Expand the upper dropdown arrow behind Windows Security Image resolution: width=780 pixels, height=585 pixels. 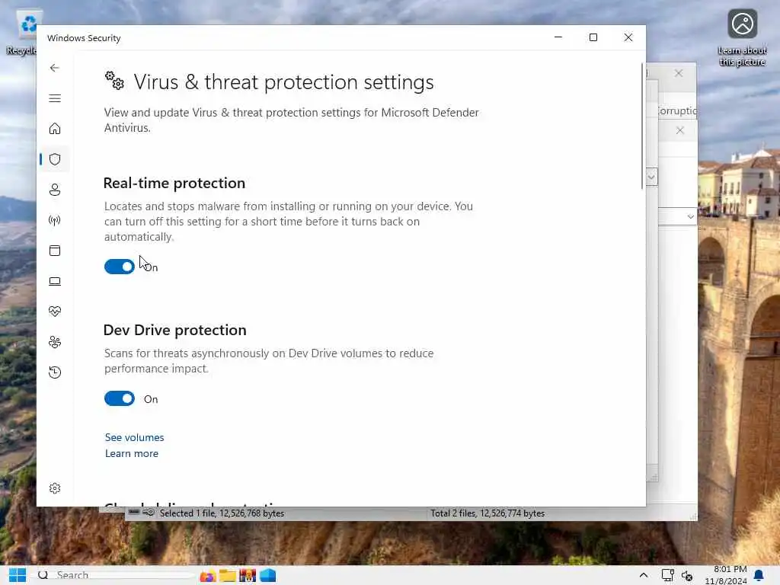(651, 177)
